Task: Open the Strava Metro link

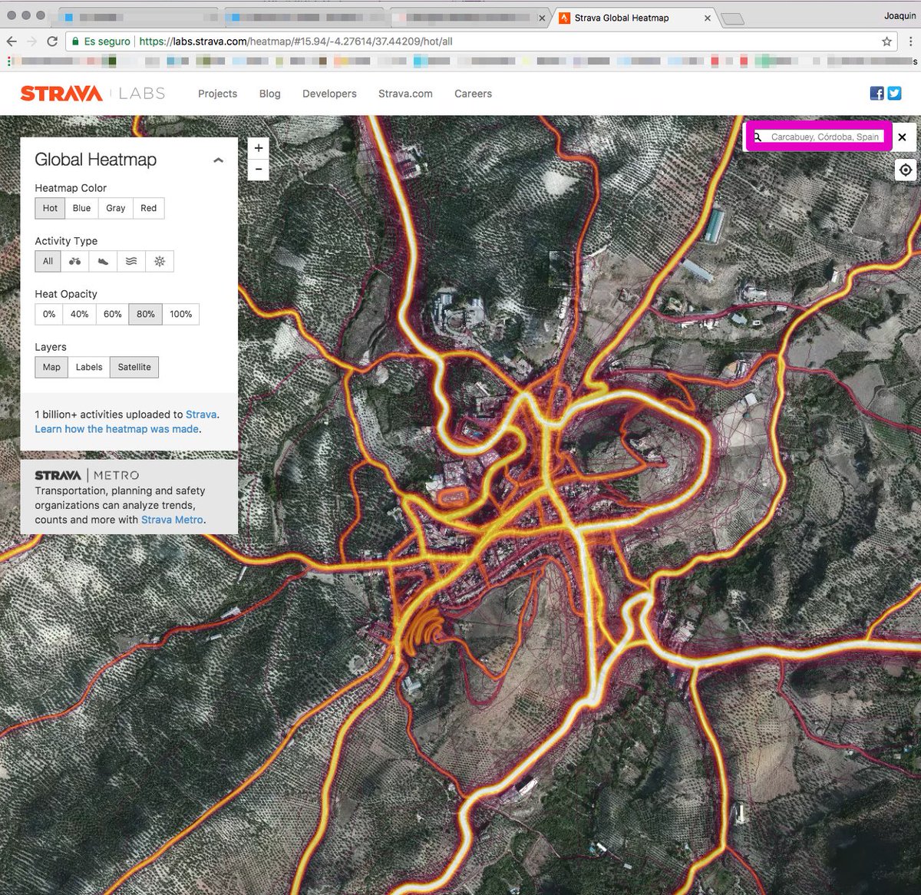Action: click(172, 520)
